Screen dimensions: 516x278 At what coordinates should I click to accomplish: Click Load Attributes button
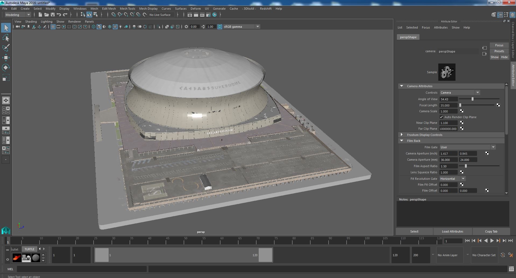[453, 231]
